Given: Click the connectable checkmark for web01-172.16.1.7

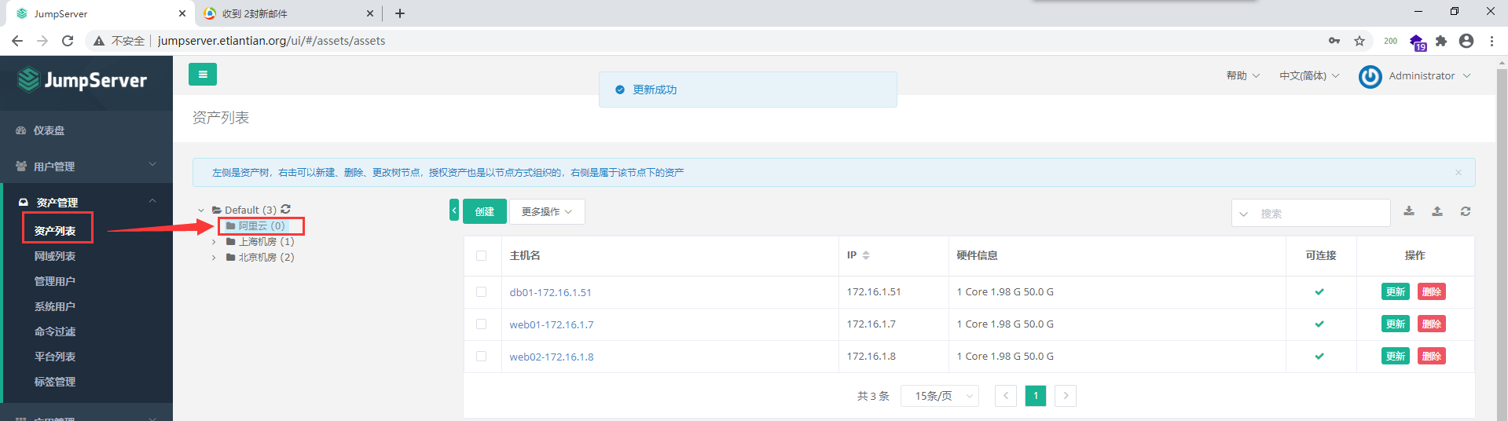Looking at the screenshot, I should click(1319, 324).
